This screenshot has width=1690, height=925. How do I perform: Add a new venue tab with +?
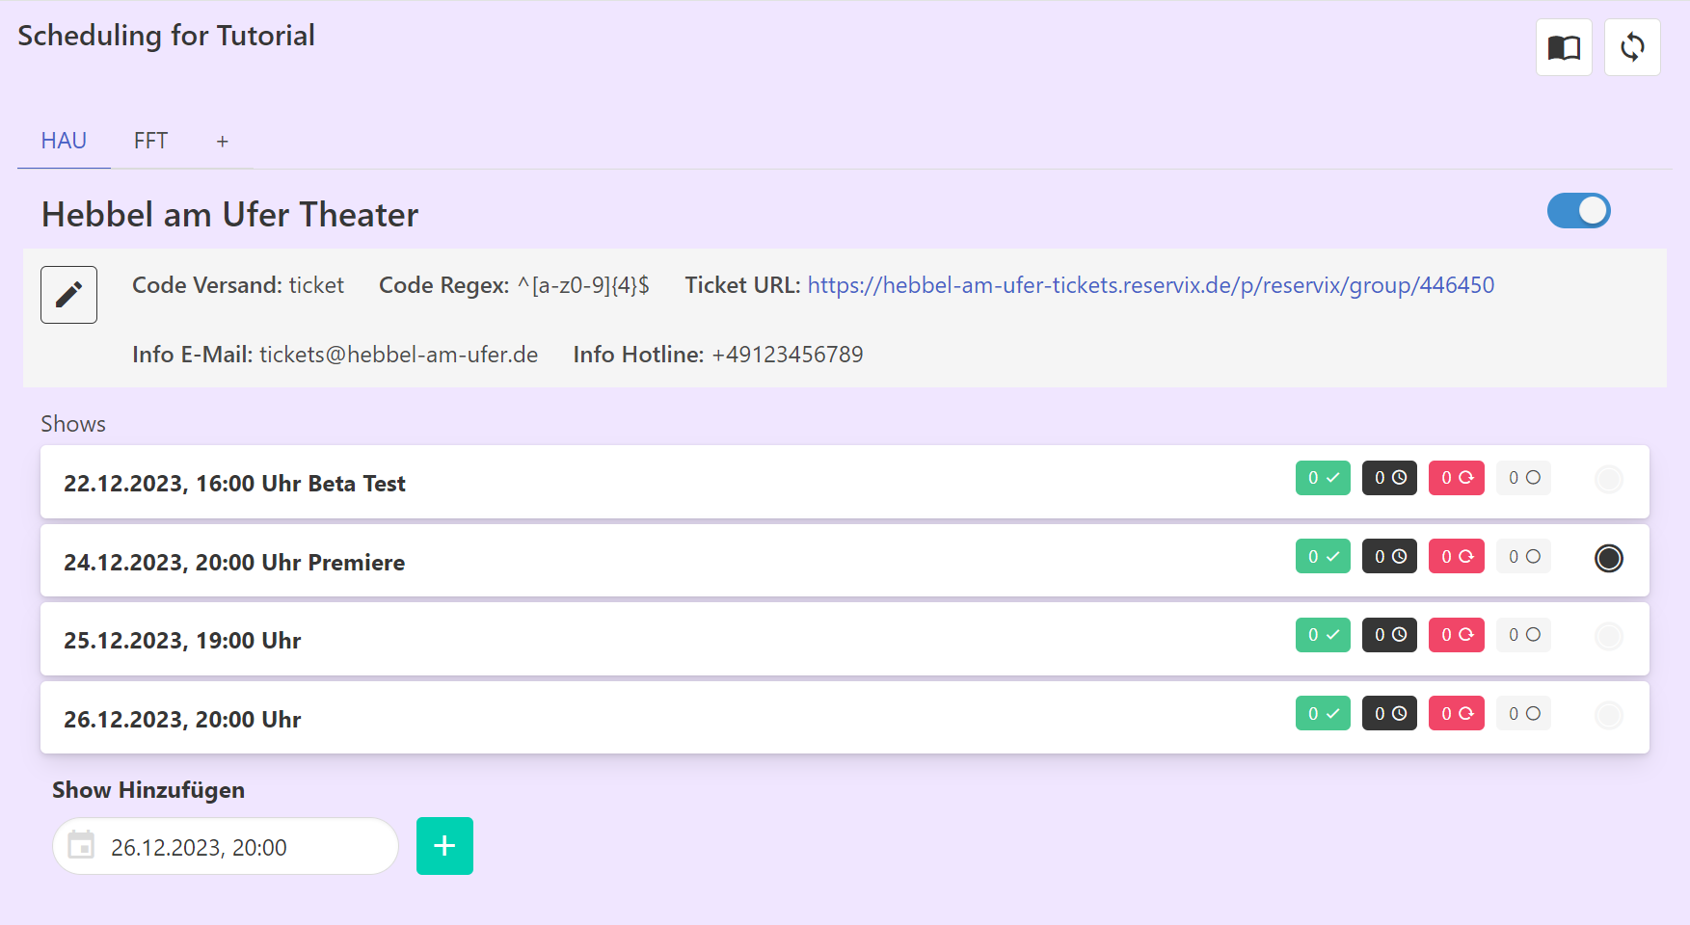pyautogui.click(x=222, y=142)
